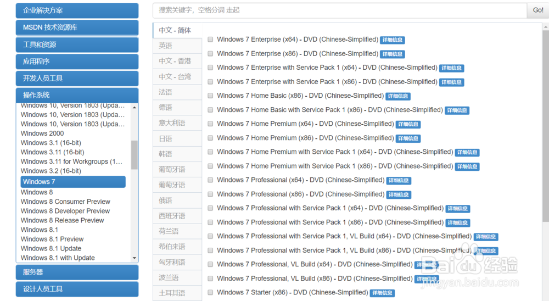Select Windows 8.1 Preview entry

[52, 239]
